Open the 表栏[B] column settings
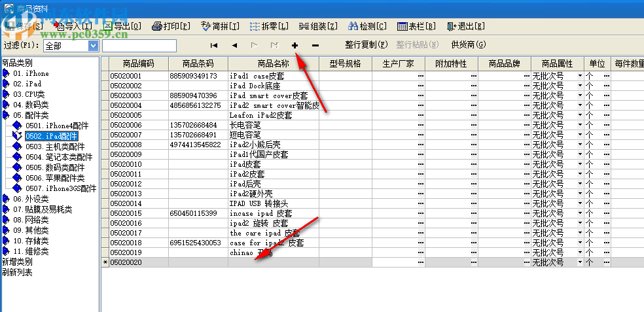The width and height of the screenshot is (644, 312). [x=416, y=26]
